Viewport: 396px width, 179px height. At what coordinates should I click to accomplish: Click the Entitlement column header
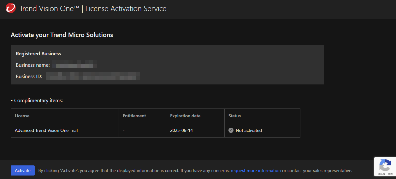(x=134, y=116)
